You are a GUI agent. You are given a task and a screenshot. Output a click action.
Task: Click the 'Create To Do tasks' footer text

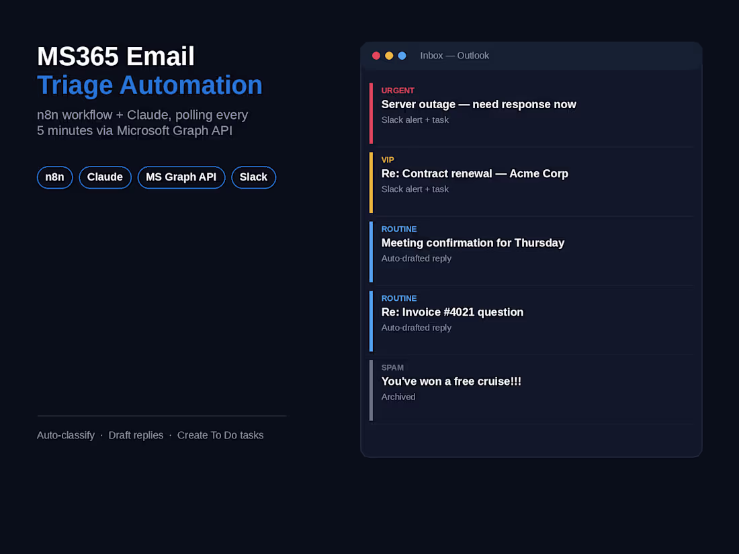click(220, 435)
